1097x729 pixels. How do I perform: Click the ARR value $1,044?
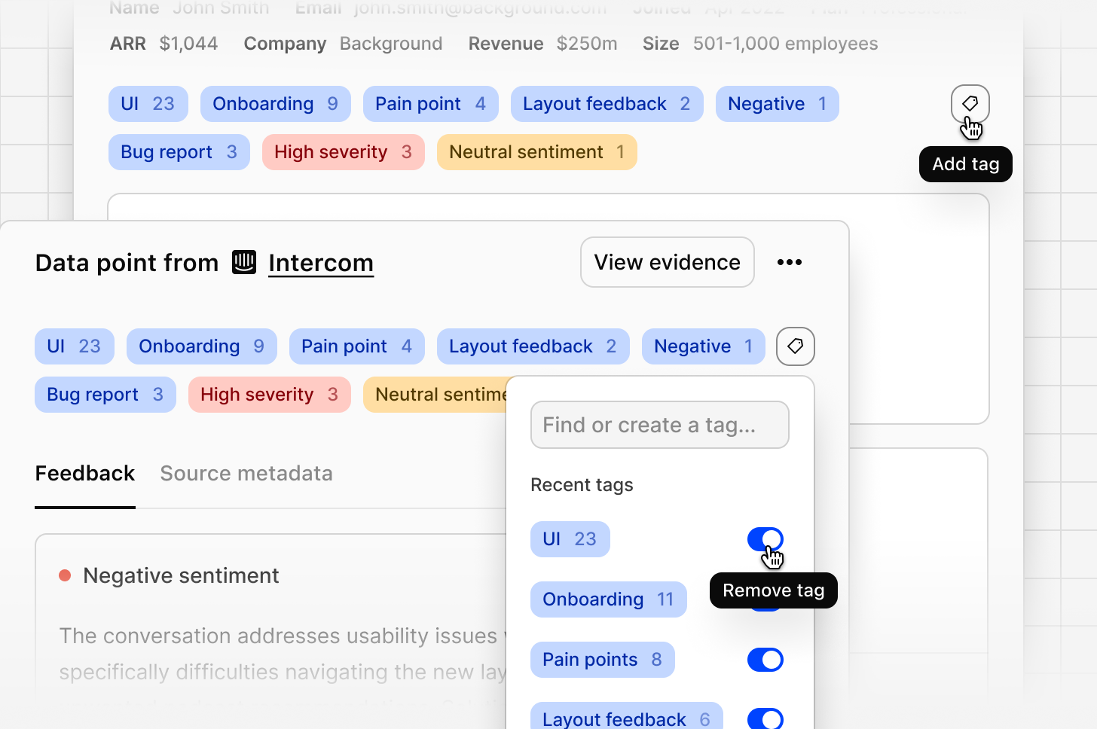coord(188,44)
